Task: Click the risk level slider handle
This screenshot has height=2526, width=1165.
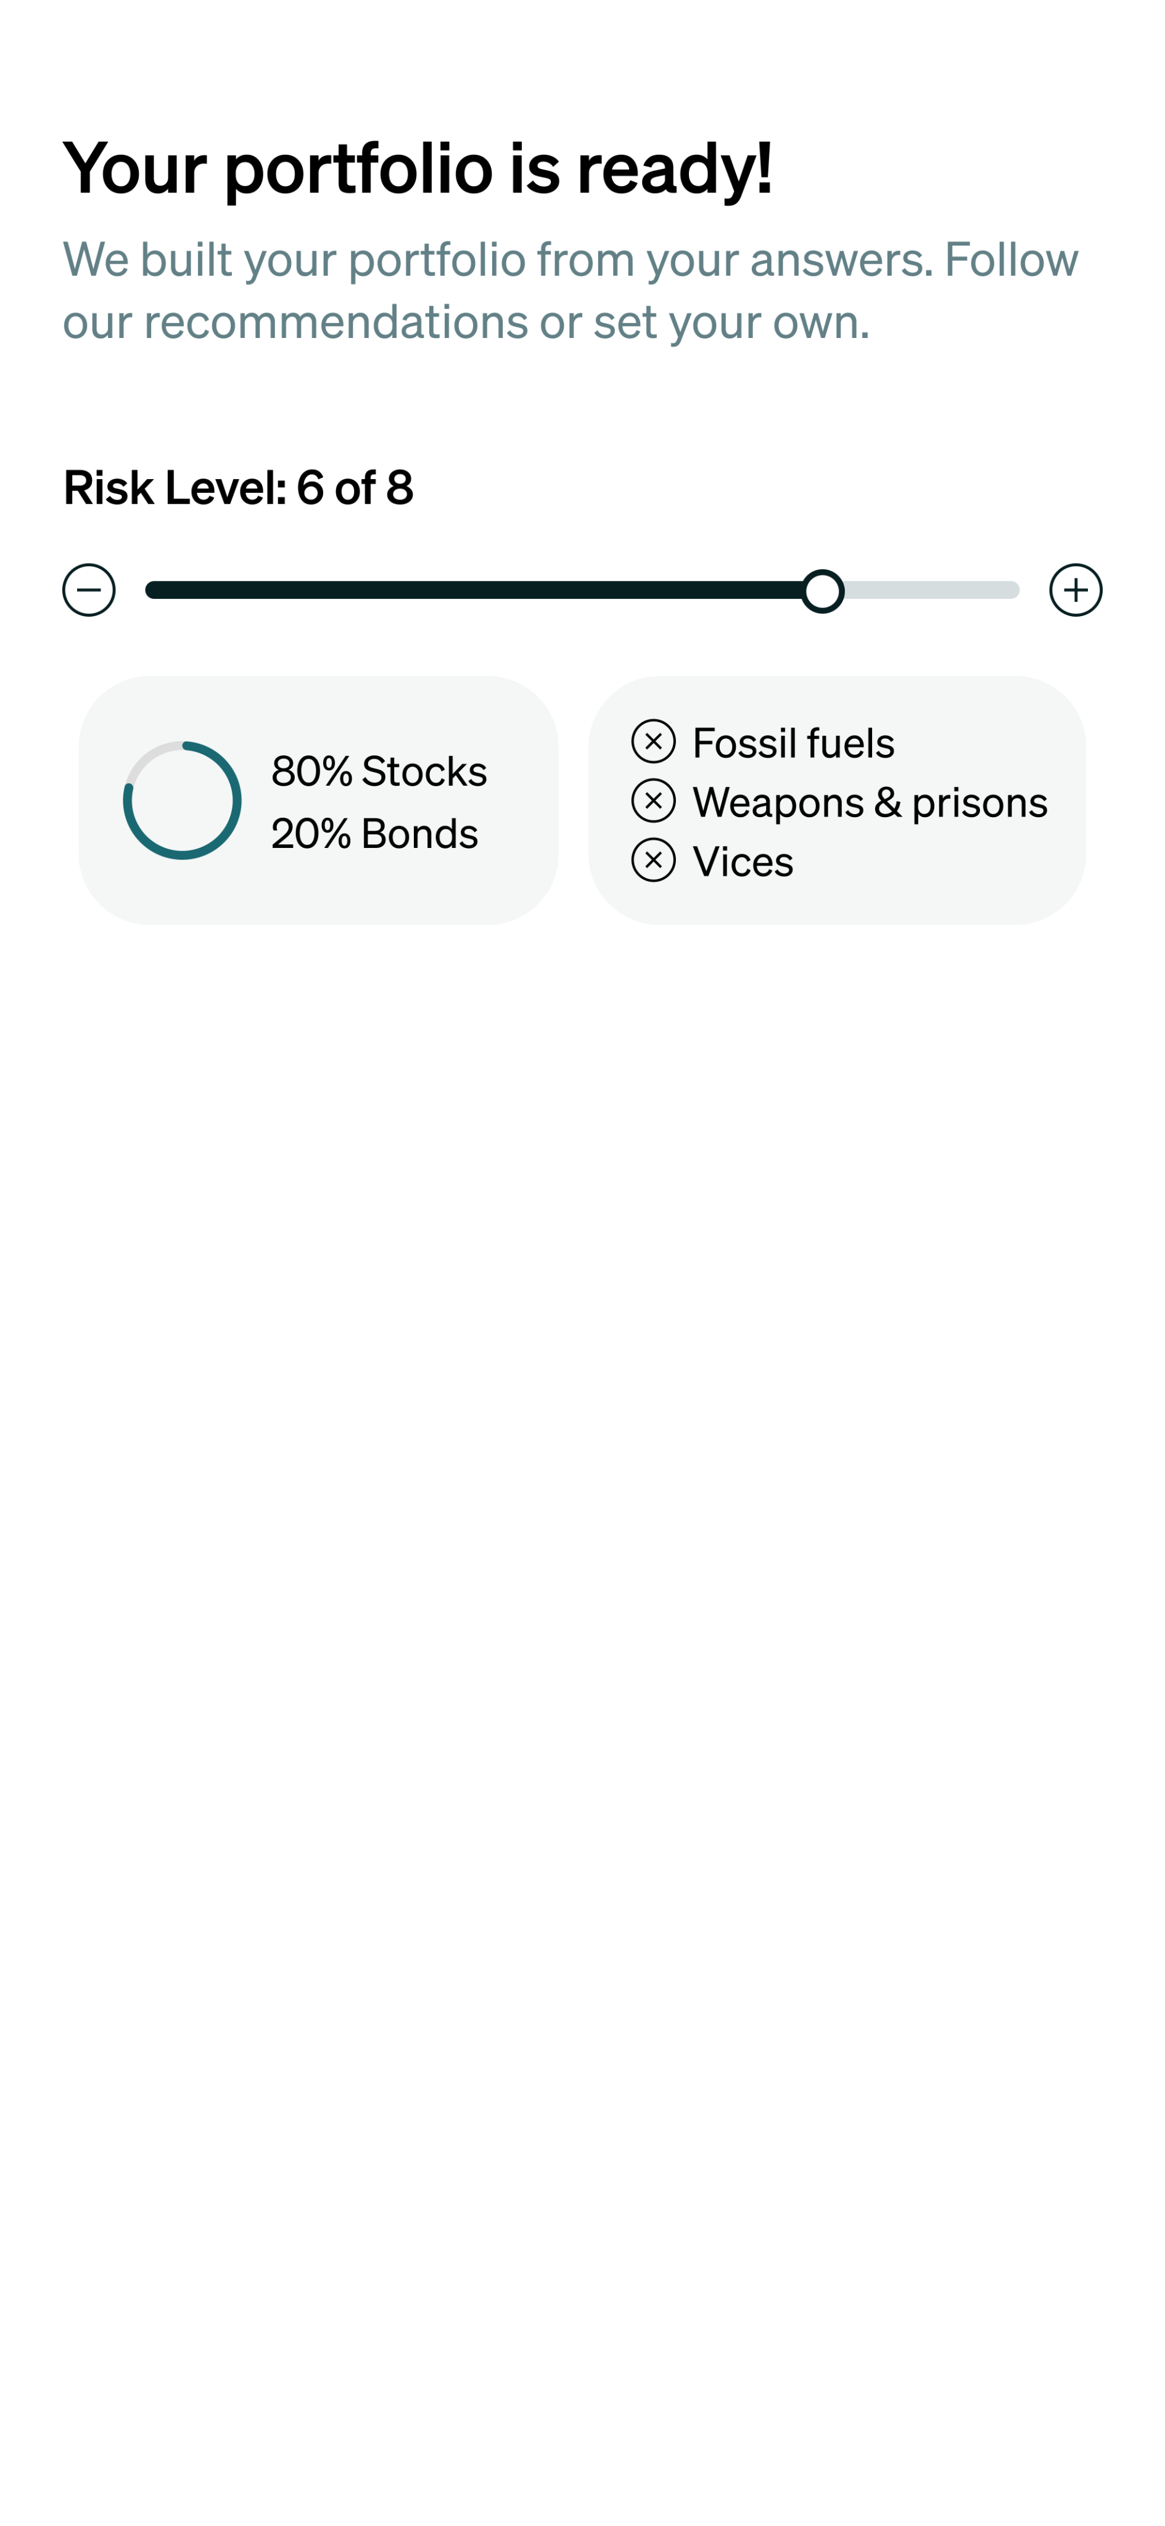Action: point(821,590)
